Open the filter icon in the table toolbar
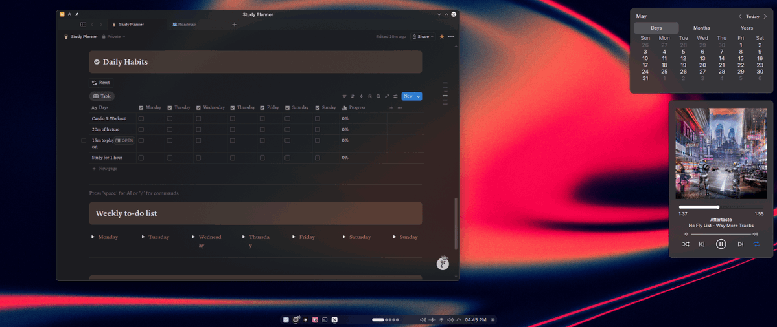The image size is (777, 327). [x=344, y=96]
